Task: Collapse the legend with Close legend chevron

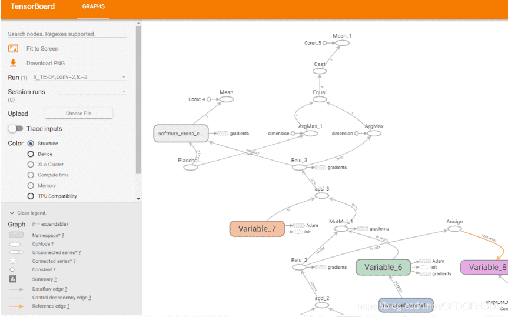Action: 12,213
